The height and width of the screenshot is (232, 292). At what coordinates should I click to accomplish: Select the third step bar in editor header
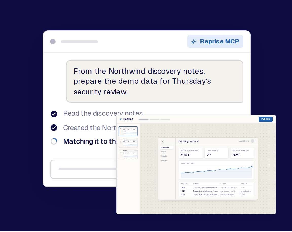pyautogui.click(x=165, y=119)
